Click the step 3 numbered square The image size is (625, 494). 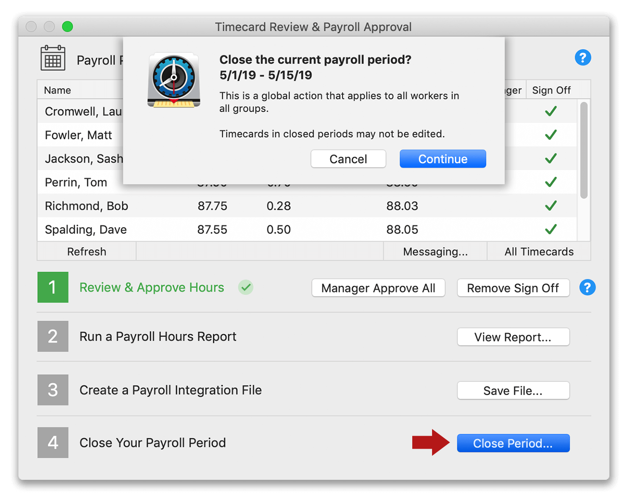coord(53,390)
